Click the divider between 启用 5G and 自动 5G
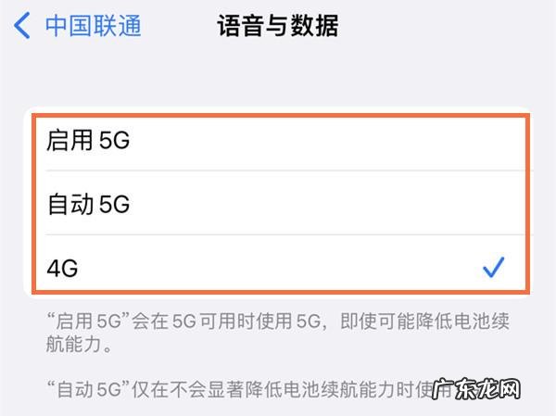The image size is (556, 416). tap(278, 171)
